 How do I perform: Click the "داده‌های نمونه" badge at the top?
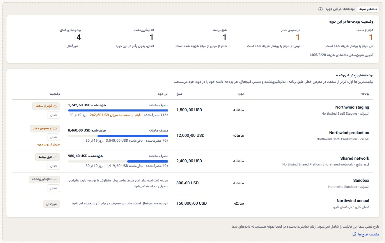click(368, 9)
